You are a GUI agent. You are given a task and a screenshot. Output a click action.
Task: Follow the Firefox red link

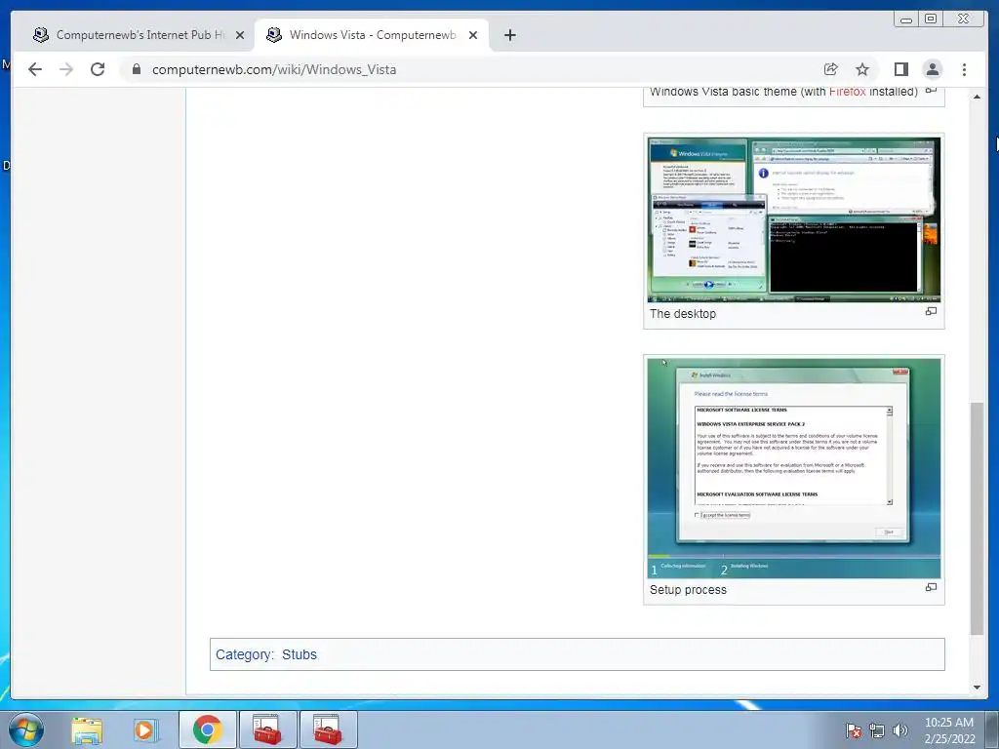(x=847, y=91)
